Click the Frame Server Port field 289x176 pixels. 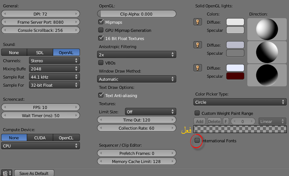pyautogui.click(x=41, y=22)
